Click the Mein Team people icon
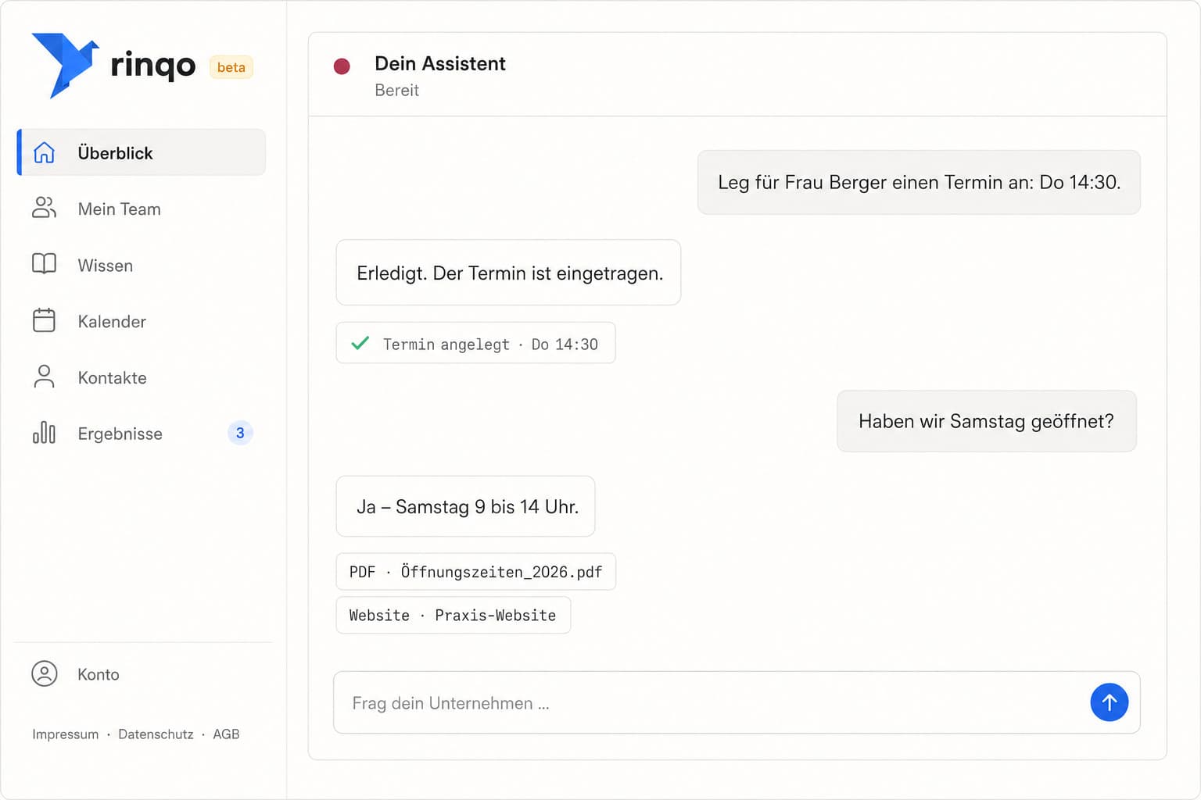 point(45,208)
